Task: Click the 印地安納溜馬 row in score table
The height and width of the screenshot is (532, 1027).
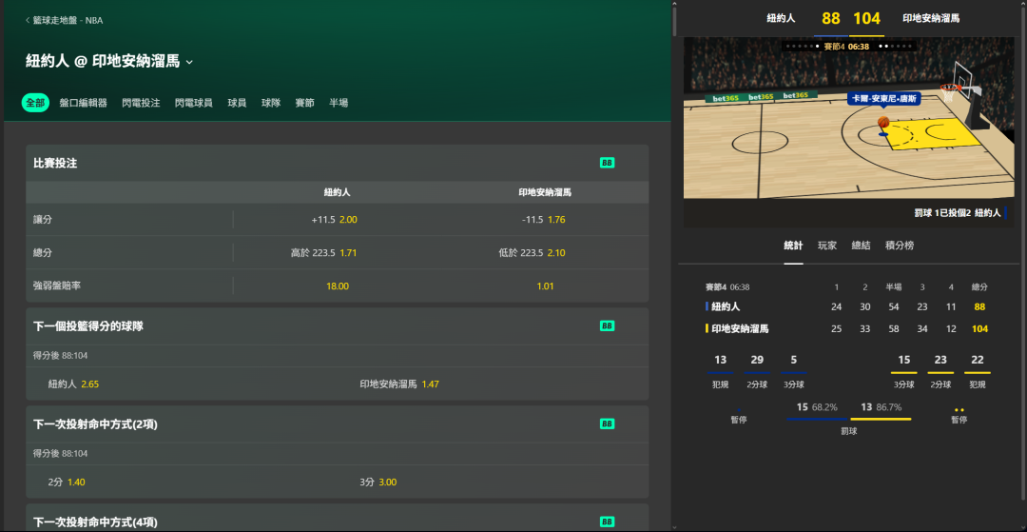Action: point(846,329)
